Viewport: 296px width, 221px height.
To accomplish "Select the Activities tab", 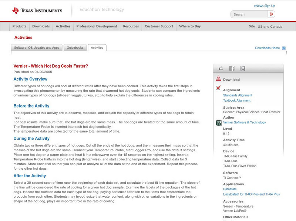I will coord(97,48).
